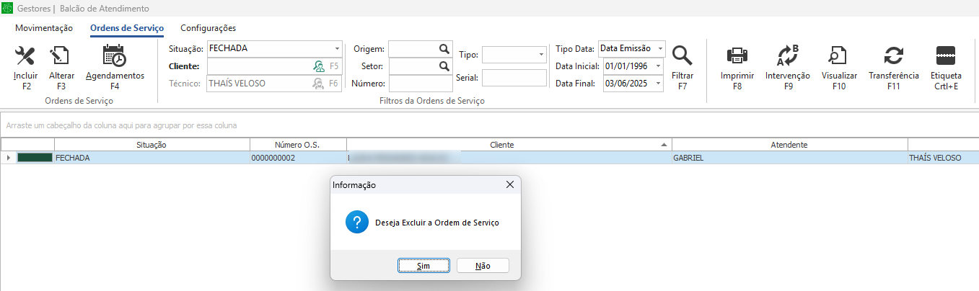The height and width of the screenshot is (291, 979).
Task: Open the Tipo Data dropdown
Action: click(x=659, y=49)
